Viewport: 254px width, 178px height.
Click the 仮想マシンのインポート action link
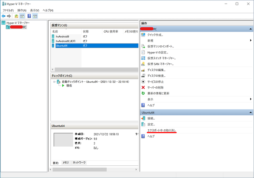pos(160,47)
